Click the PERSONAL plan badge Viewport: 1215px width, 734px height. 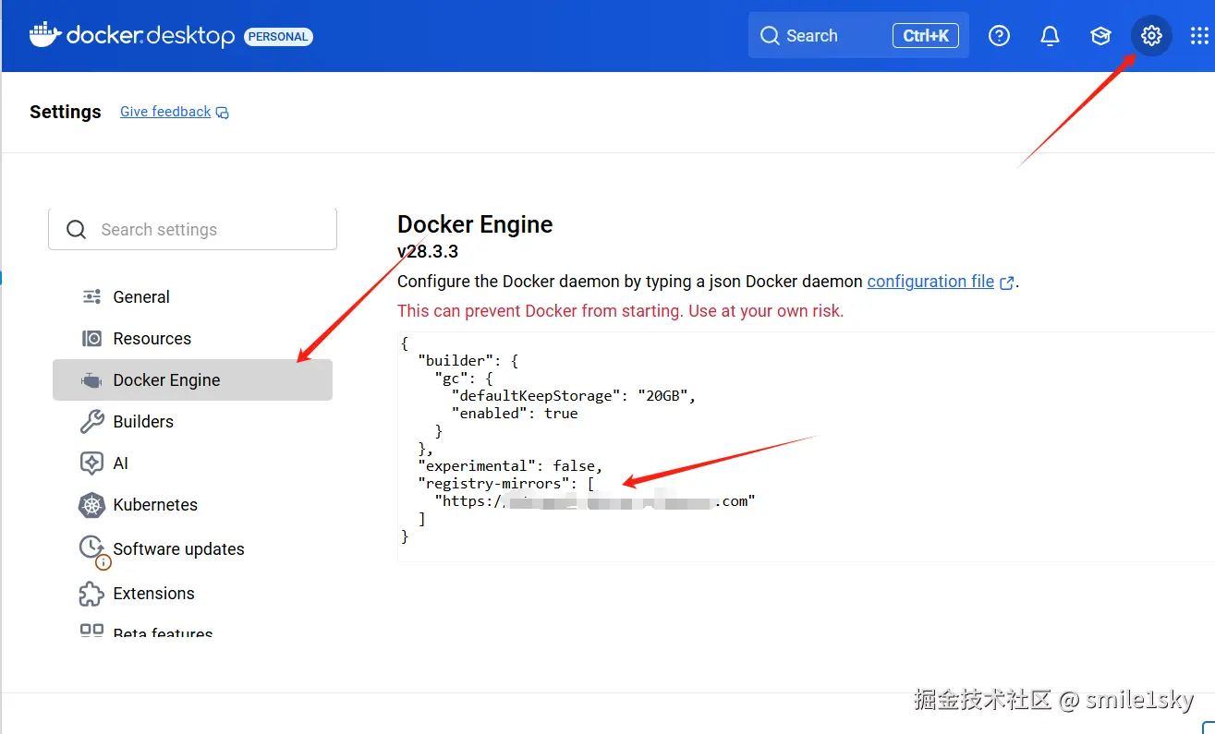278,37
